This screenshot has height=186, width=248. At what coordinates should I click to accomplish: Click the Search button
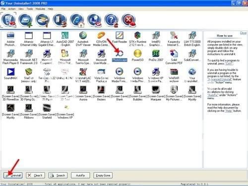coord(58,176)
